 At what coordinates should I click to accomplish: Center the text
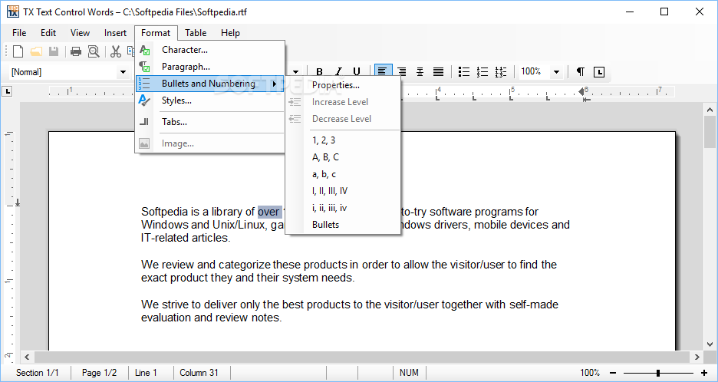pos(420,72)
